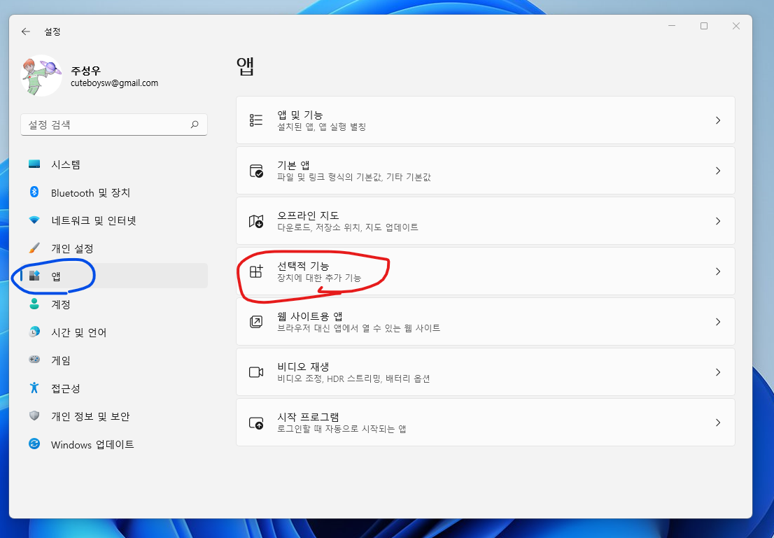Open 비디오 재생 title text
Screen dimensions: 774x538
303,367
